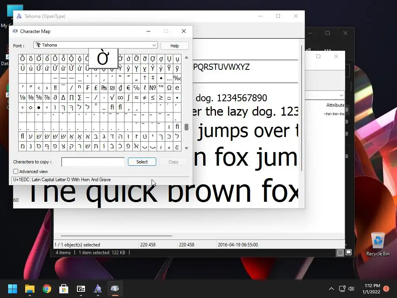Open the notification badge in the tray
397x298 pixels.
click(386, 289)
